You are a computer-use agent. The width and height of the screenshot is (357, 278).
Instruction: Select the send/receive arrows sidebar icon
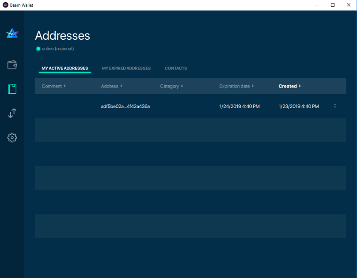(x=12, y=113)
